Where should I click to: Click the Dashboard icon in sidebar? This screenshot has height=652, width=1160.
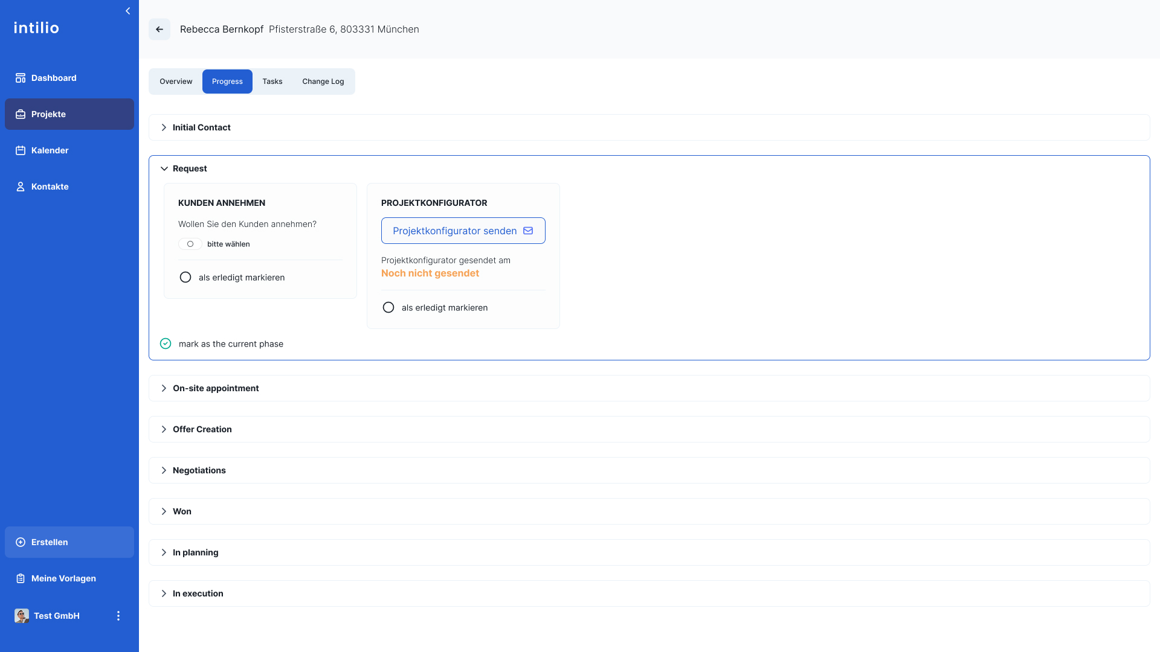[21, 78]
